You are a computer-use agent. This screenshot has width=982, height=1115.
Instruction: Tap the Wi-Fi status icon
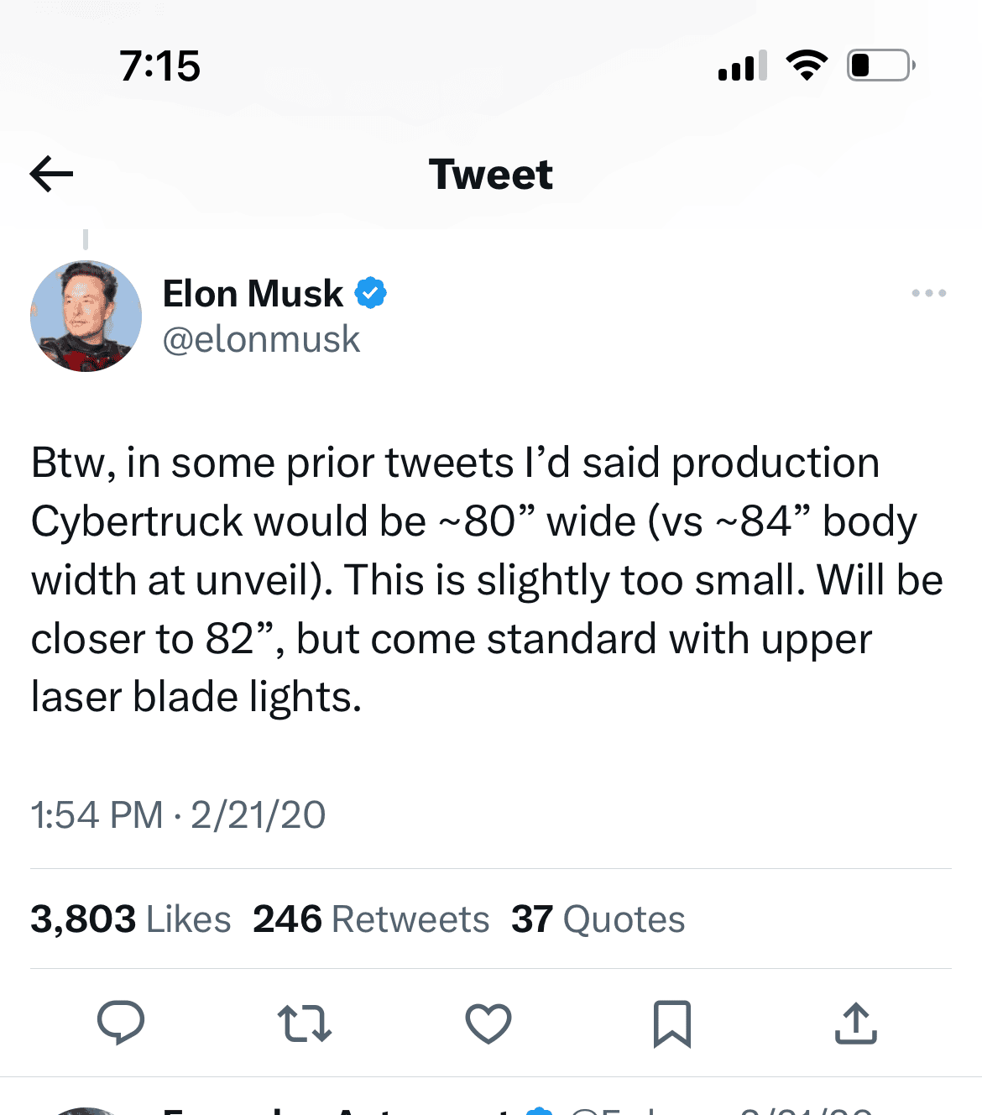pyautogui.click(x=807, y=65)
